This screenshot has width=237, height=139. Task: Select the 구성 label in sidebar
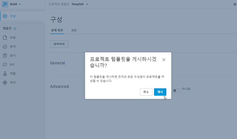click(13, 16)
